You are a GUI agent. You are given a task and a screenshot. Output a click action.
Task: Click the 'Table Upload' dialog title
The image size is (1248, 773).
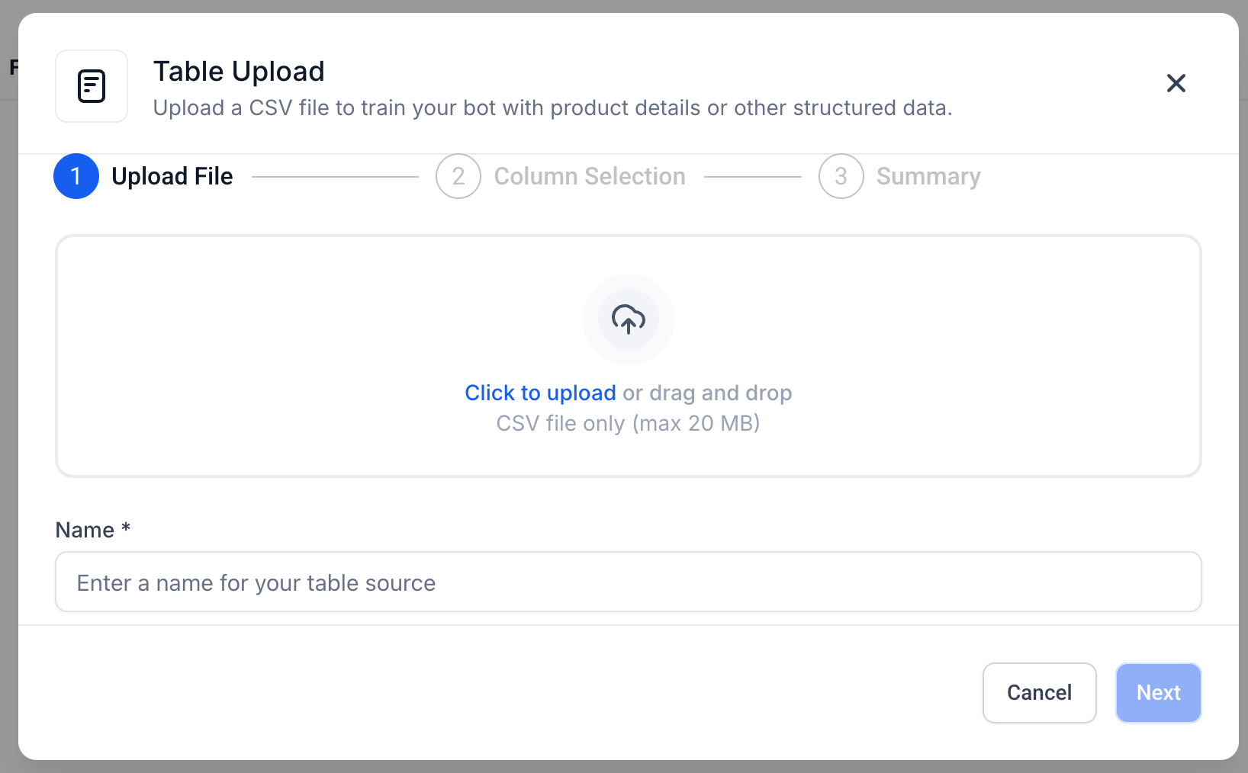(x=239, y=71)
